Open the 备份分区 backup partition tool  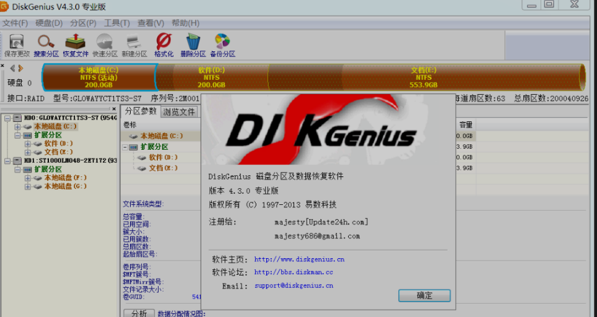(x=222, y=46)
